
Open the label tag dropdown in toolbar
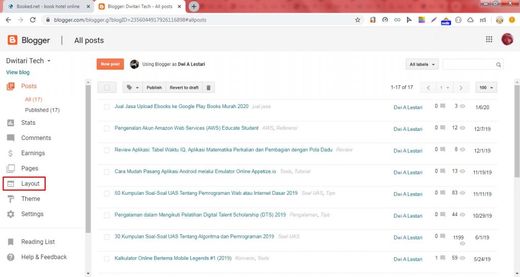coord(133,87)
